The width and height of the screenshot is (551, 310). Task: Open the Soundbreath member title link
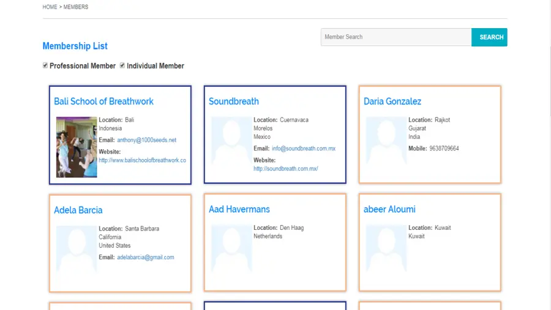click(x=233, y=101)
